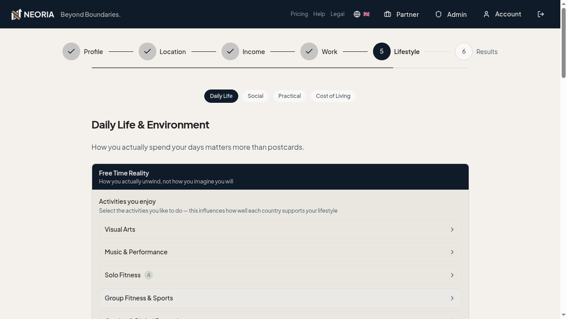Image resolution: width=567 pixels, height=319 pixels.
Task: Go to the Results step label
Action: pyautogui.click(x=487, y=52)
